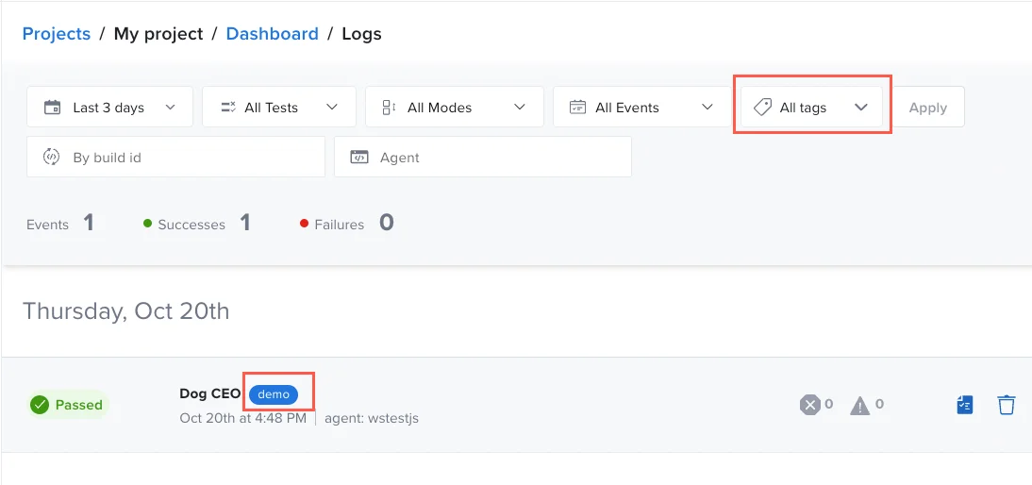
Task: Click the blue demo tag badge
Action: click(x=274, y=394)
